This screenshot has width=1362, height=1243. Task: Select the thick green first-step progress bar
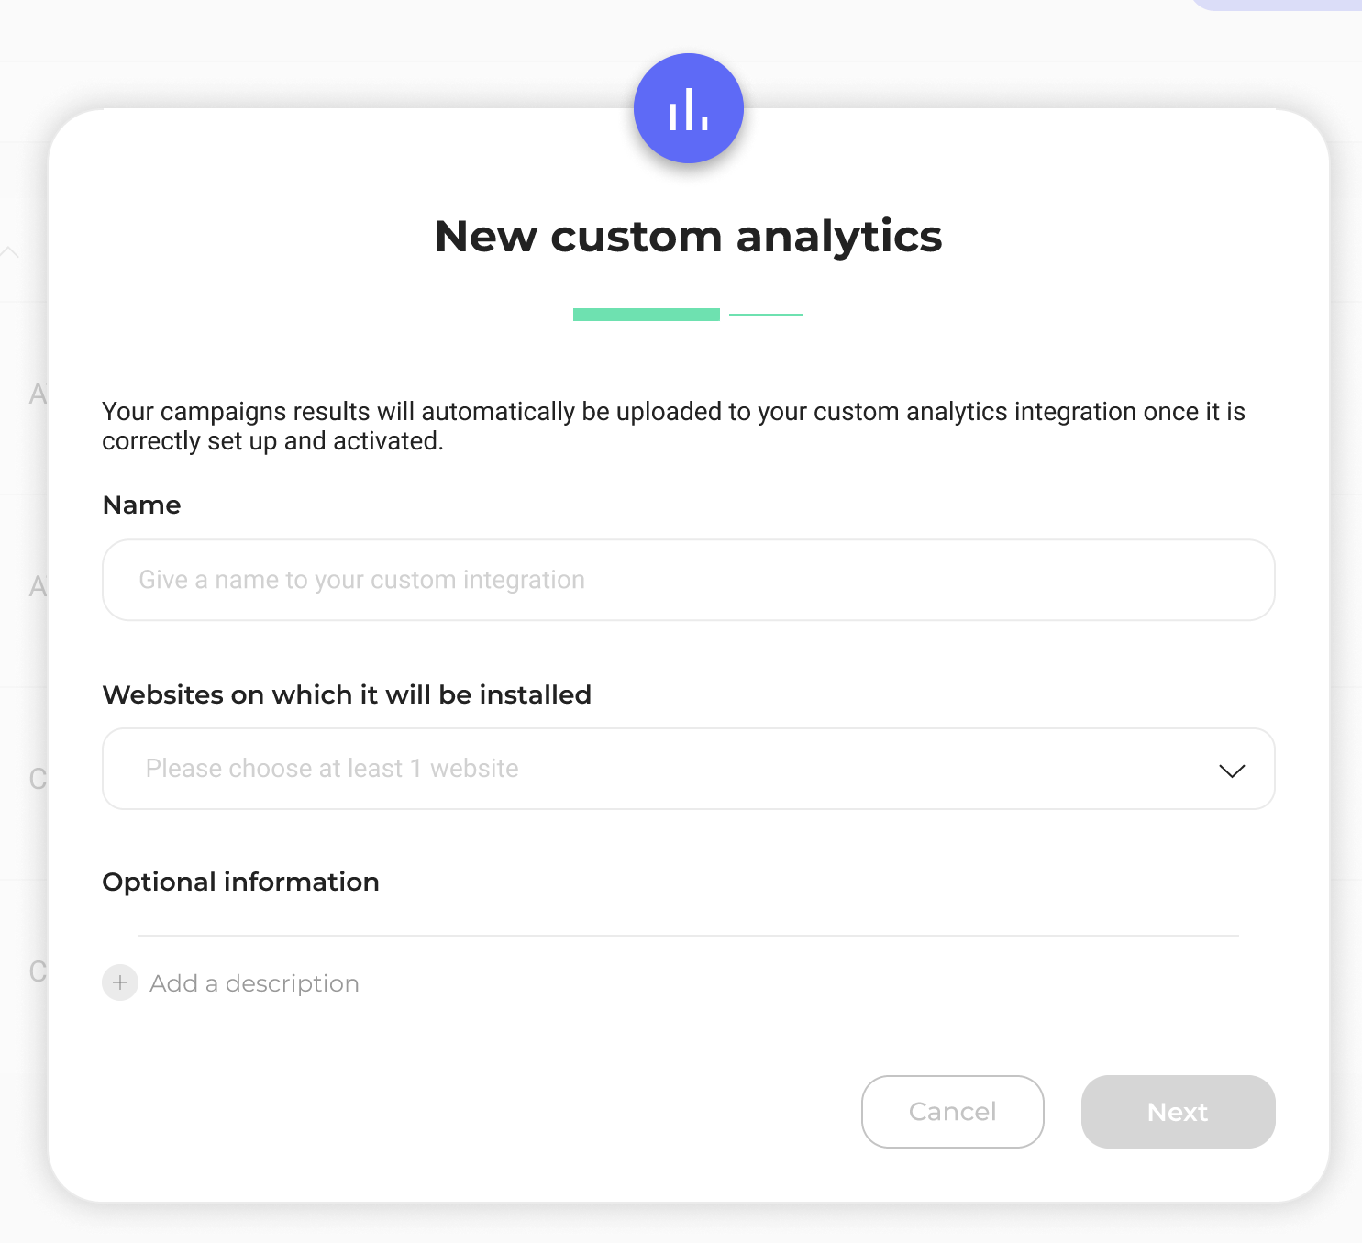647,315
